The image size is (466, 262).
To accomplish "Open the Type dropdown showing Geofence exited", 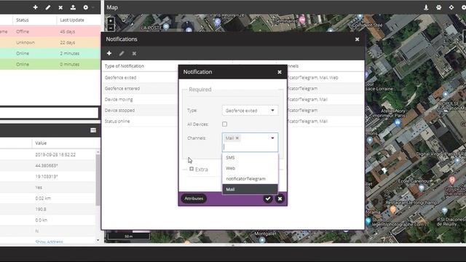I will tap(250, 111).
